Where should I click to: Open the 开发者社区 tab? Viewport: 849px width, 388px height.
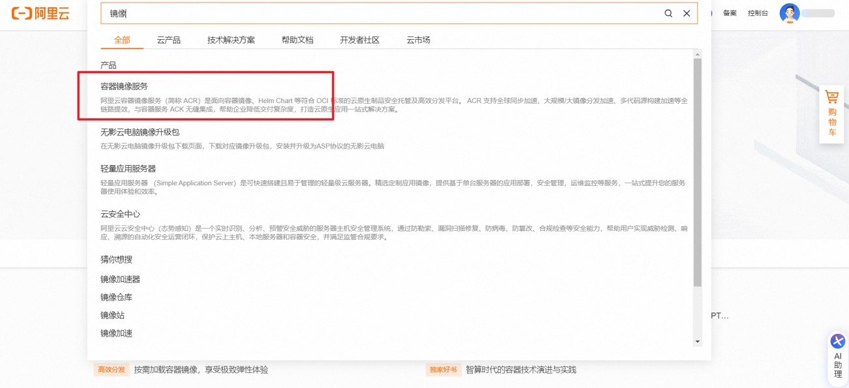[x=359, y=40]
